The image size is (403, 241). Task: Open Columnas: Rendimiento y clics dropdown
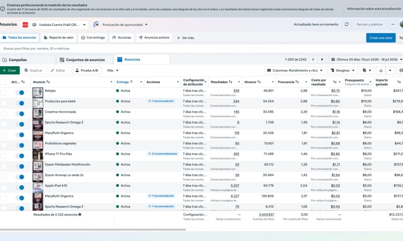coord(295,70)
